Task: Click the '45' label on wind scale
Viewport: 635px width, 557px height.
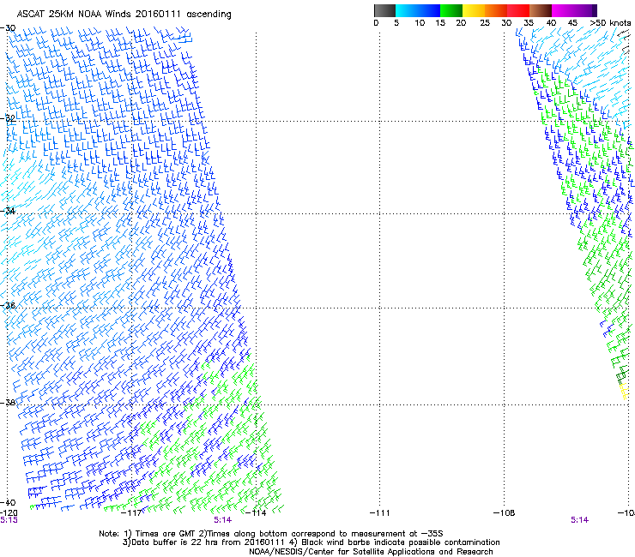Action: (x=572, y=23)
